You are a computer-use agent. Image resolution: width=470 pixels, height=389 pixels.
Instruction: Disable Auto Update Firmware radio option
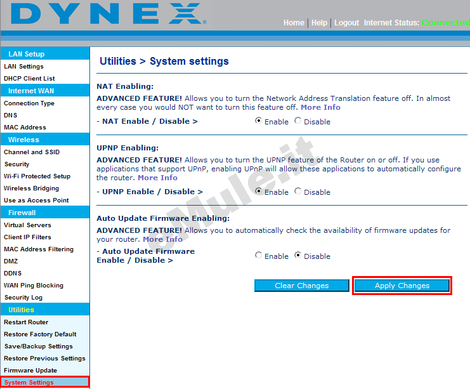pos(297,255)
